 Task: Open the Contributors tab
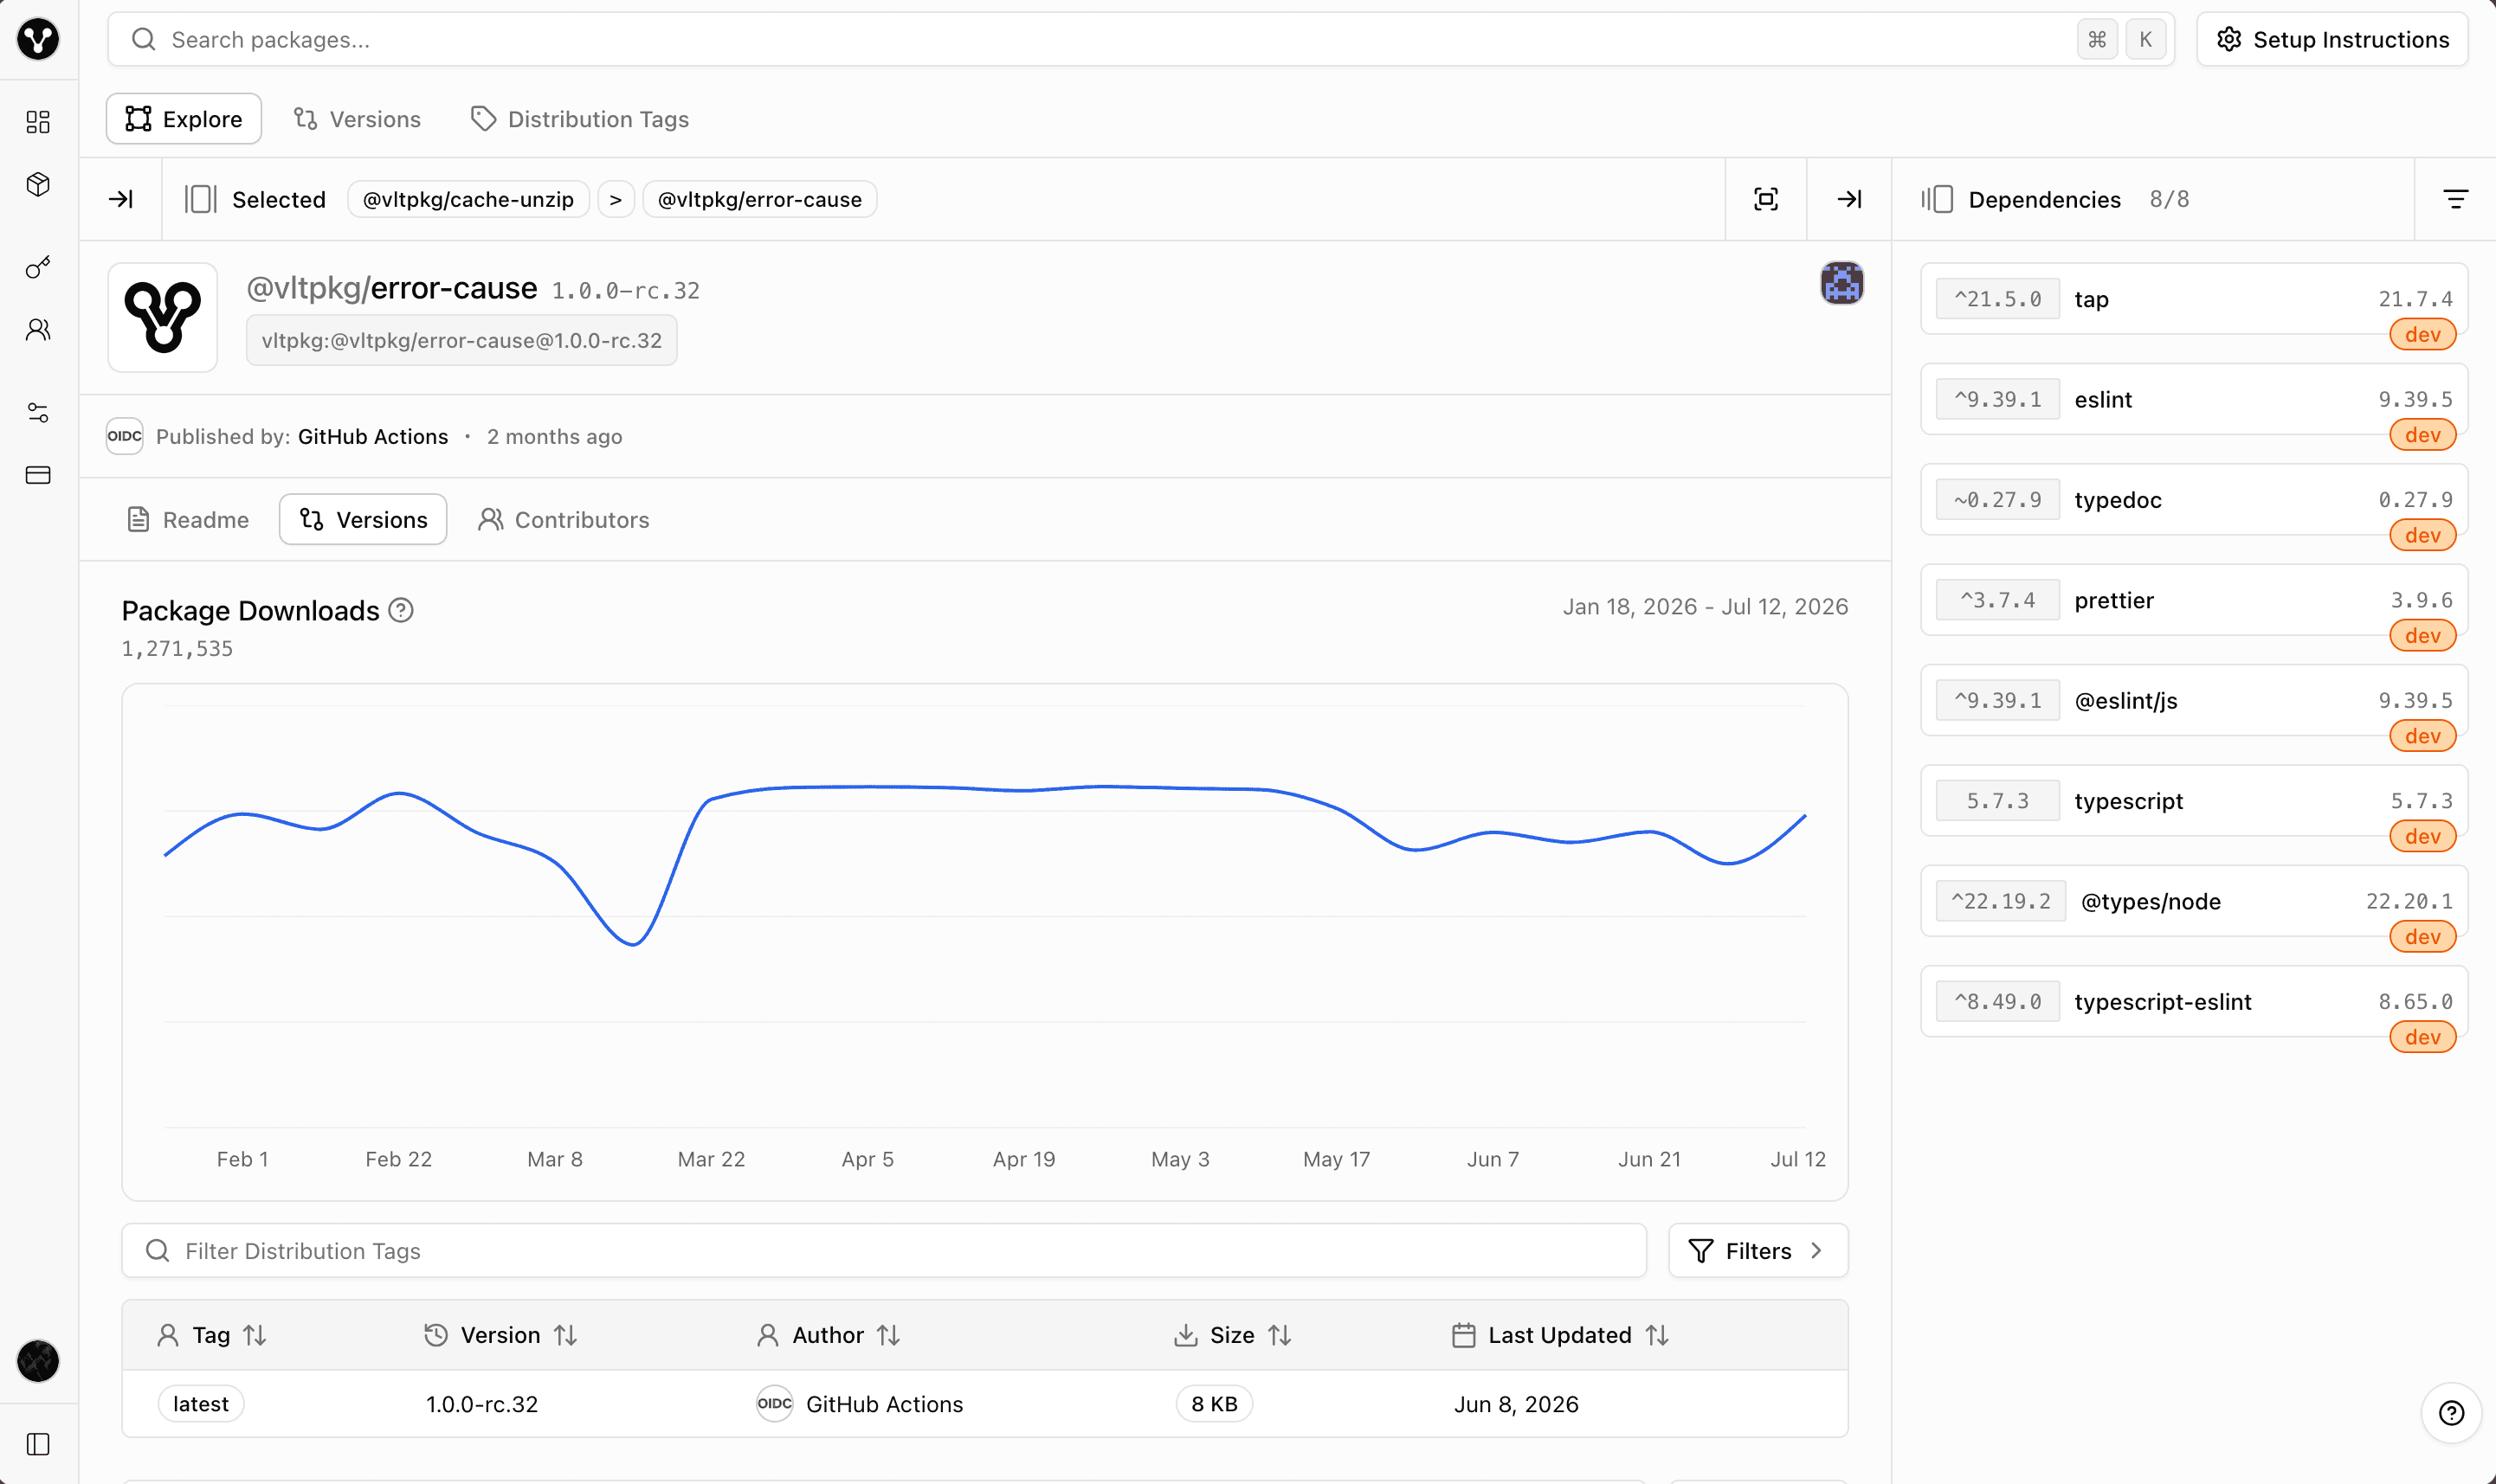pyautogui.click(x=564, y=519)
